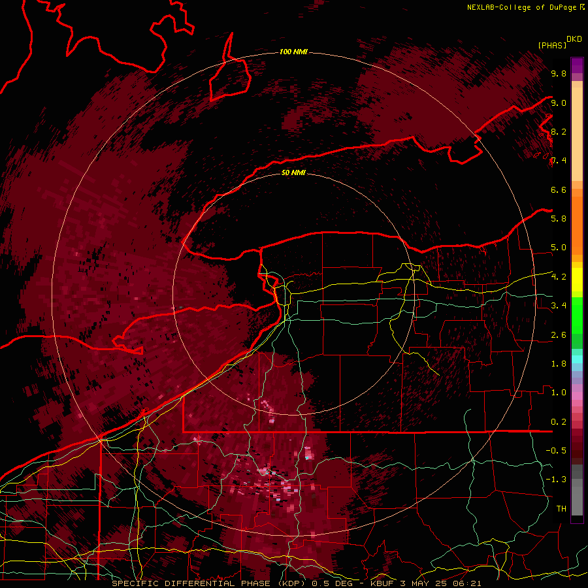Click the 4.2 value on the color scale
Screen dimensions: 588x588
(x=559, y=277)
